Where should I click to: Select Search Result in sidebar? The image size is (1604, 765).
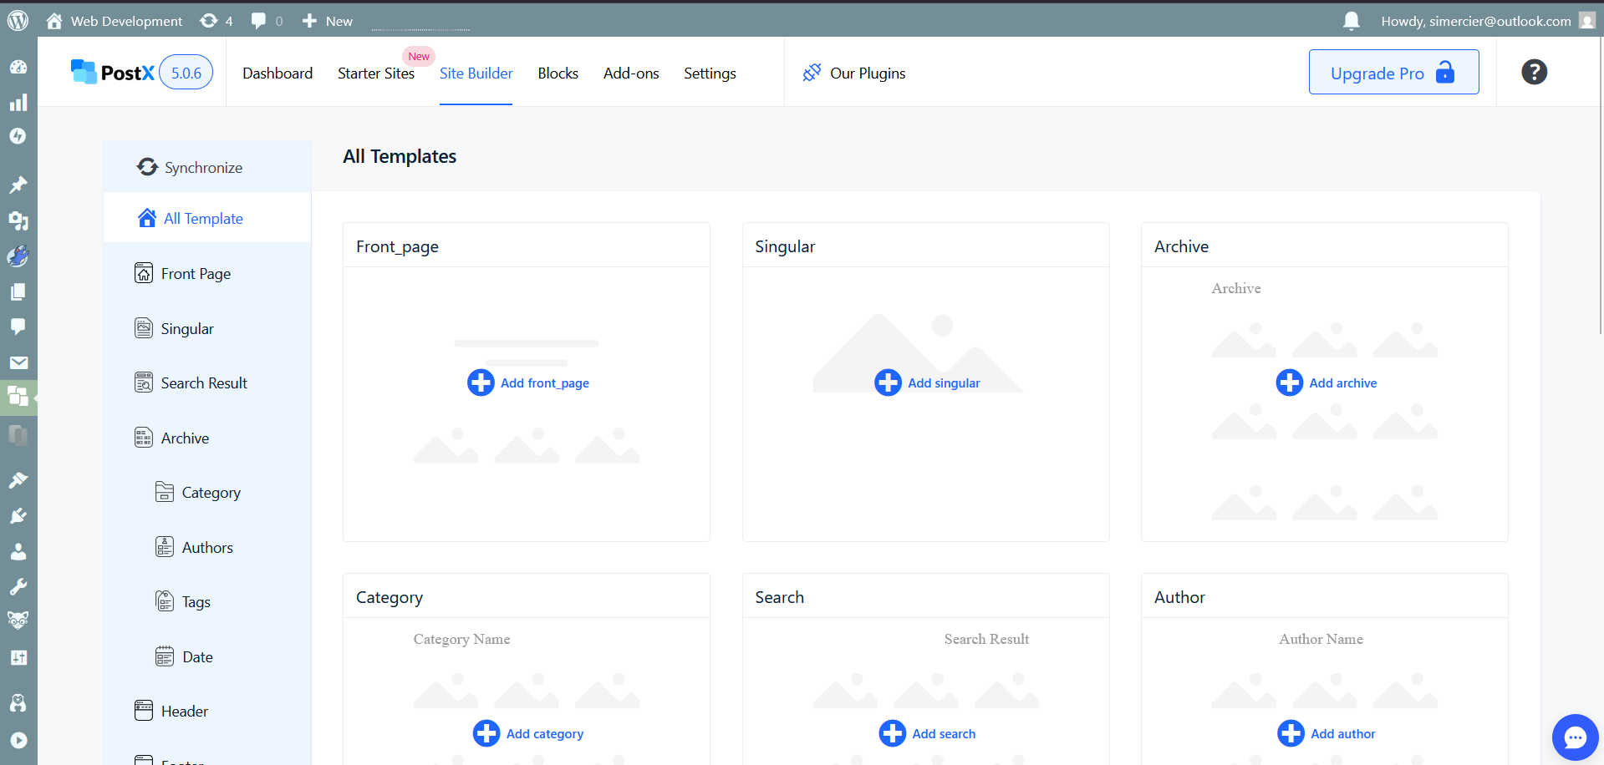pos(204,383)
